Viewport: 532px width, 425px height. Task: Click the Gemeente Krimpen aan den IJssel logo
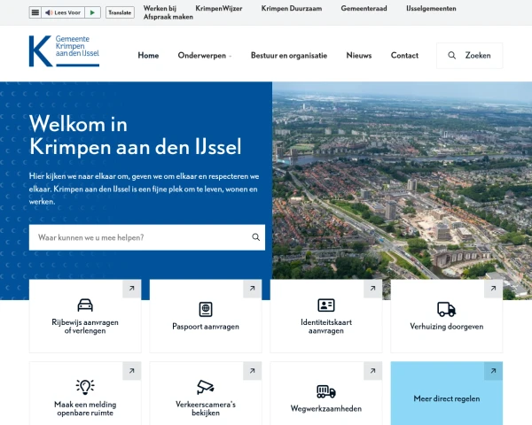(x=64, y=52)
